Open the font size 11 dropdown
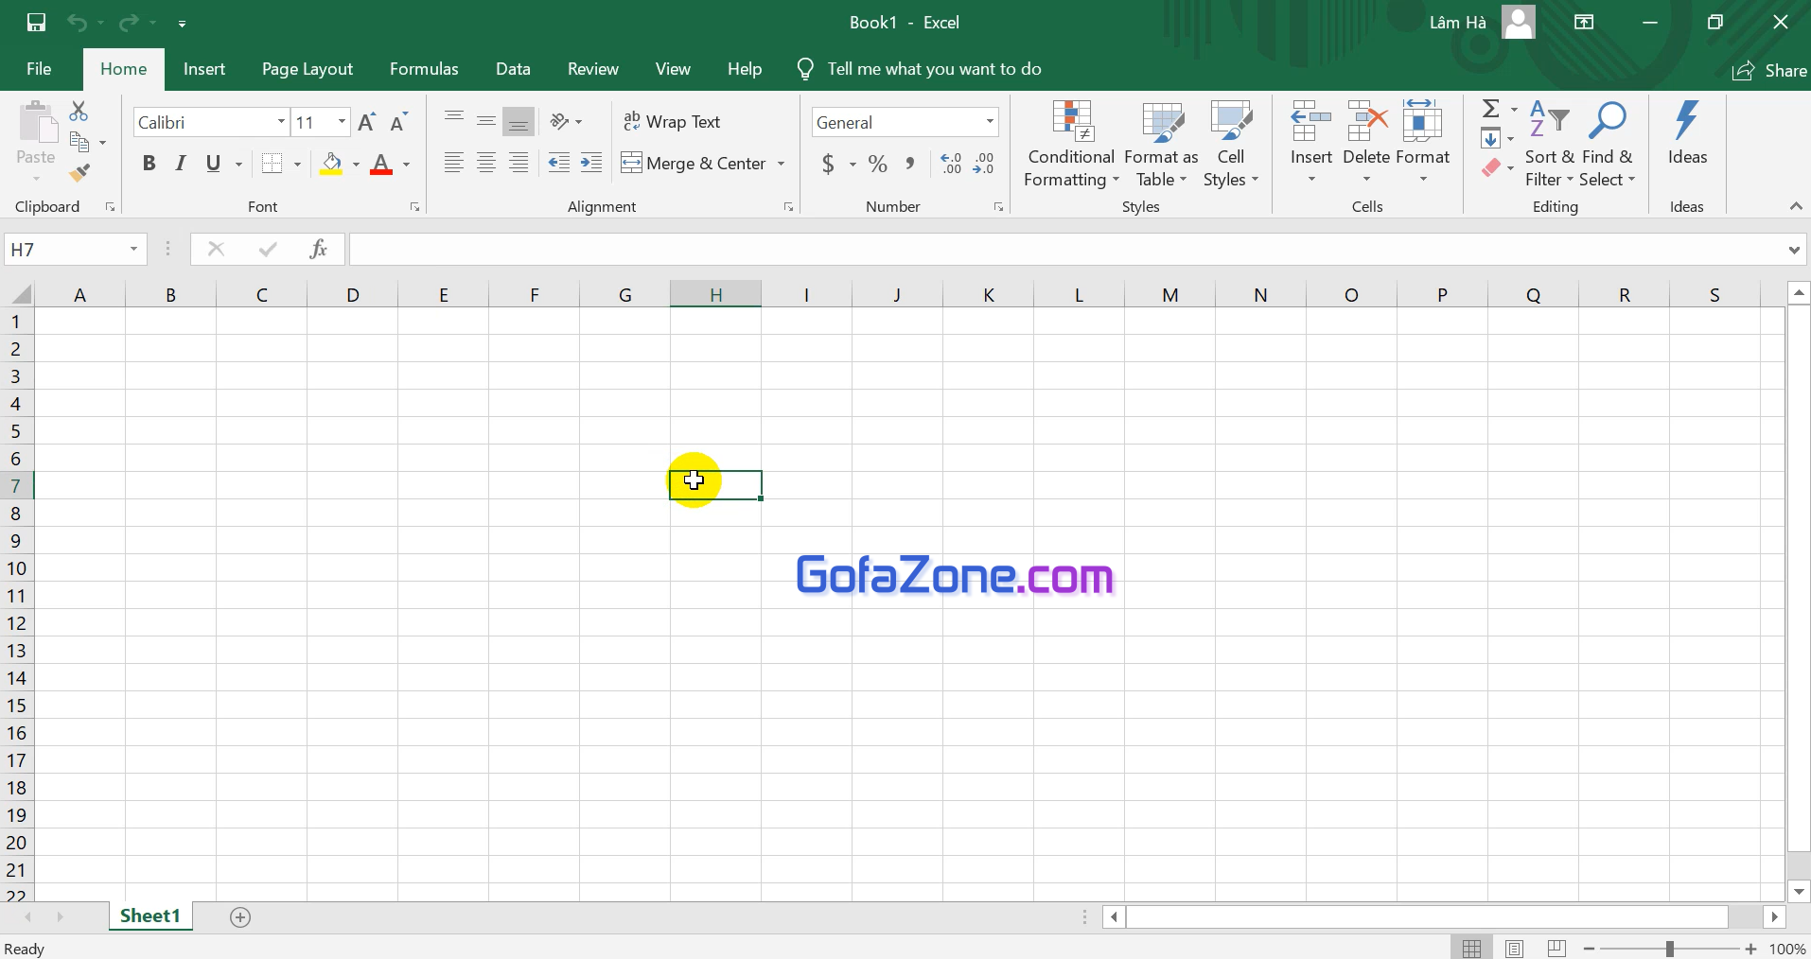 pos(342,122)
